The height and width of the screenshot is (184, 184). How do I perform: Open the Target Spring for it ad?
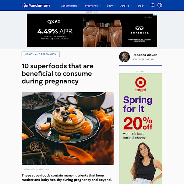[141, 128]
